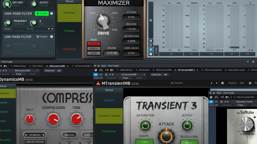
Task: Click routing icon in Saturation Knob window toolbar
Action: pos(216,97)
